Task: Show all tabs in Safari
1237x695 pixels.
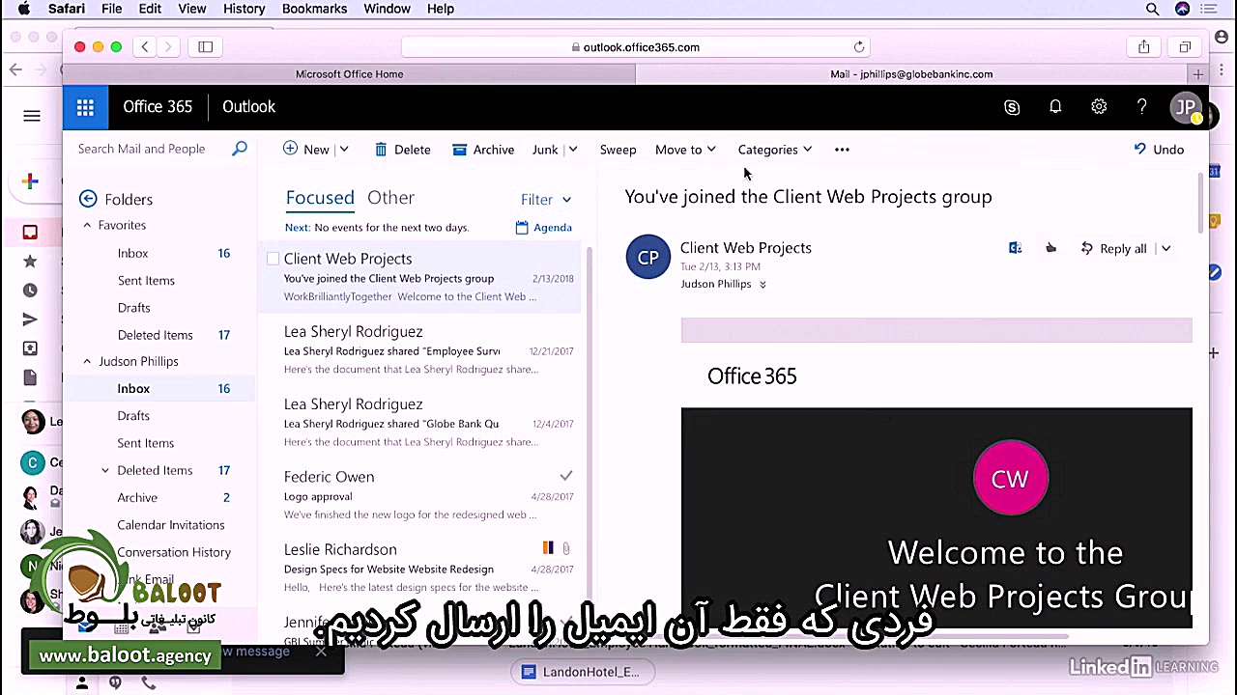Action: click(1185, 46)
